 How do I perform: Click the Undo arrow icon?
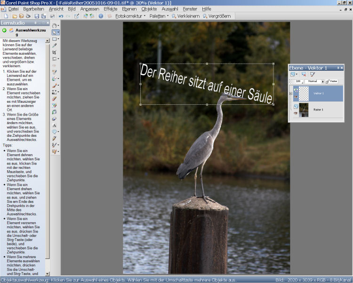click(61, 16)
